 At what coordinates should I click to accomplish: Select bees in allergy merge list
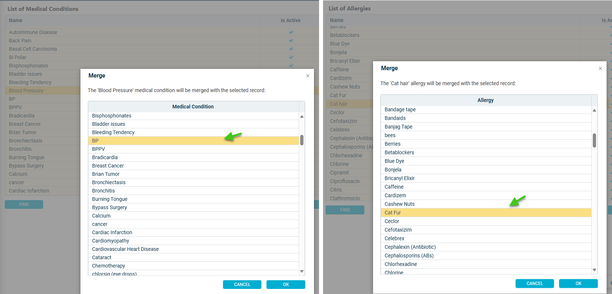486,135
